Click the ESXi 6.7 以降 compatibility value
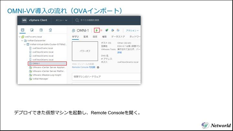This screenshot has width=233, height=131. [x=129, y=46]
